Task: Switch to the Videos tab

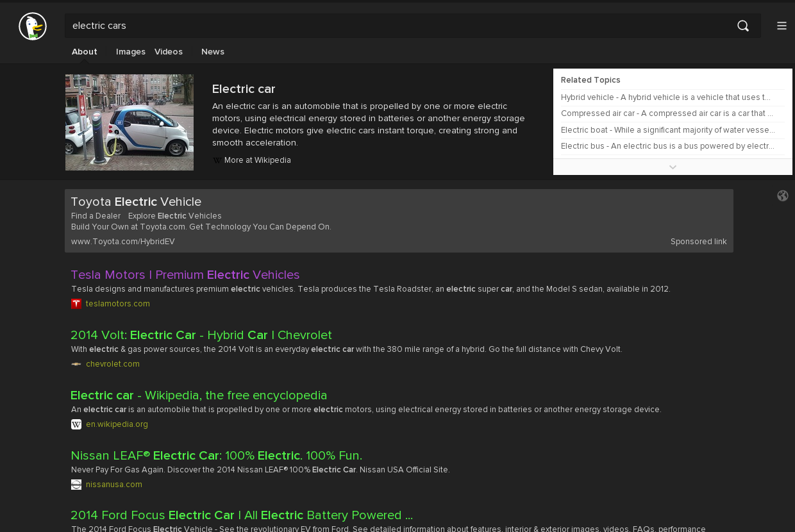Action: coord(169,52)
